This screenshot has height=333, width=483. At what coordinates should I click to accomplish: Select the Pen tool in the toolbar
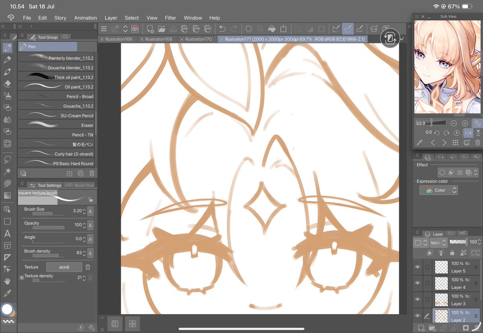click(7, 48)
